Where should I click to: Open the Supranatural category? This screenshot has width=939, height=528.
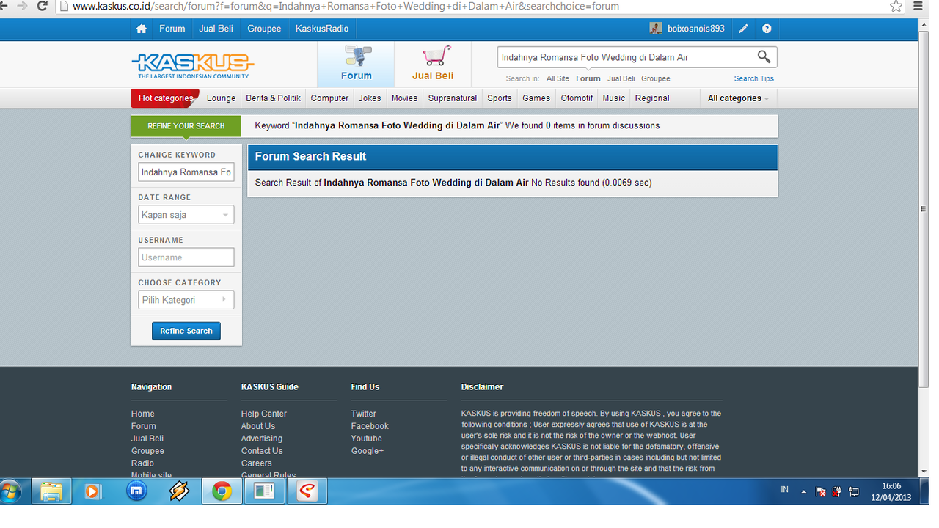pos(453,98)
